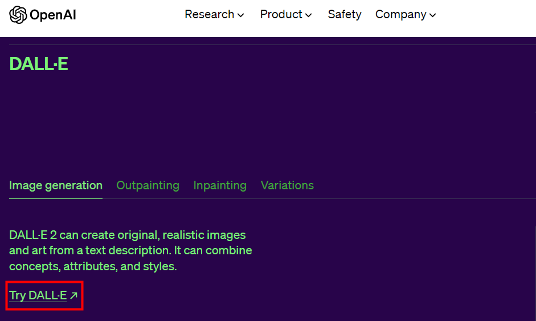This screenshot has height=321, width=536.
Task: Expand the Research dropdown chevron
Action: click(x=240, y=15)
